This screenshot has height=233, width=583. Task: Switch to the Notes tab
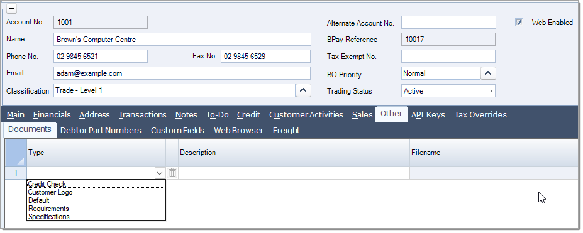pyautogui.click(x=186, y=115)
